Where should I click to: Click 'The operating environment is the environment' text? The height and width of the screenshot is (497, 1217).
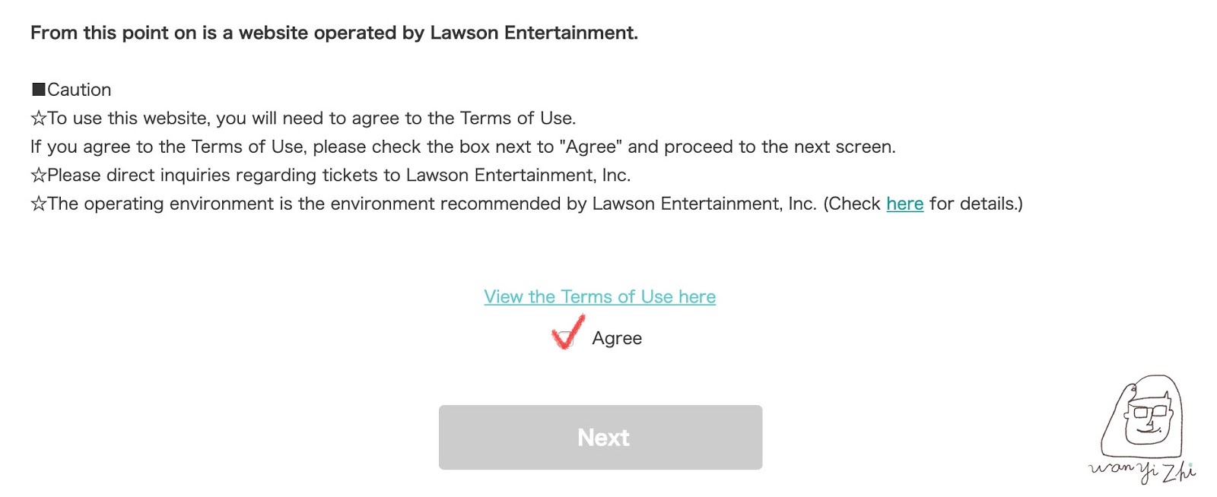point(432,204)
